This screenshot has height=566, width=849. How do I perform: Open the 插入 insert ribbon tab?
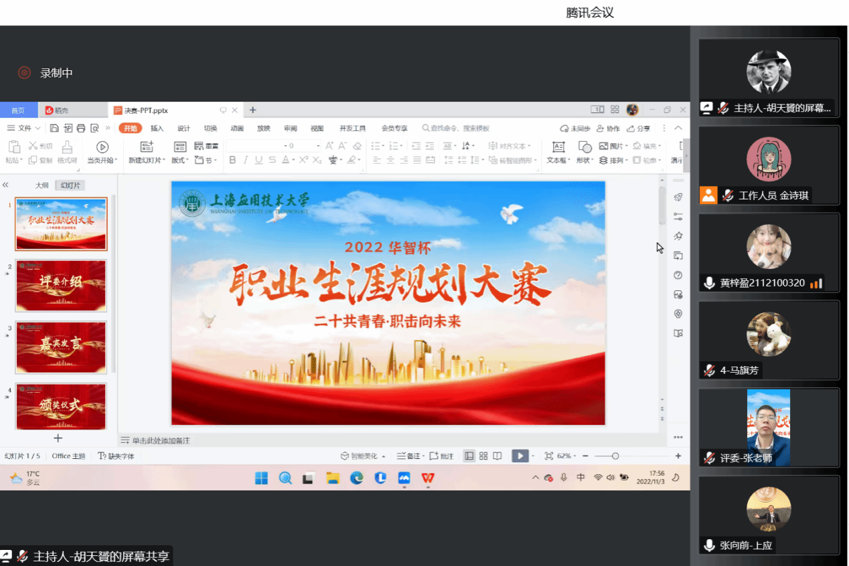[x=157, y=128]
